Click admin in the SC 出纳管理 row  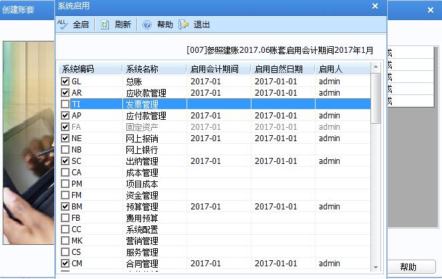(329, 161)
